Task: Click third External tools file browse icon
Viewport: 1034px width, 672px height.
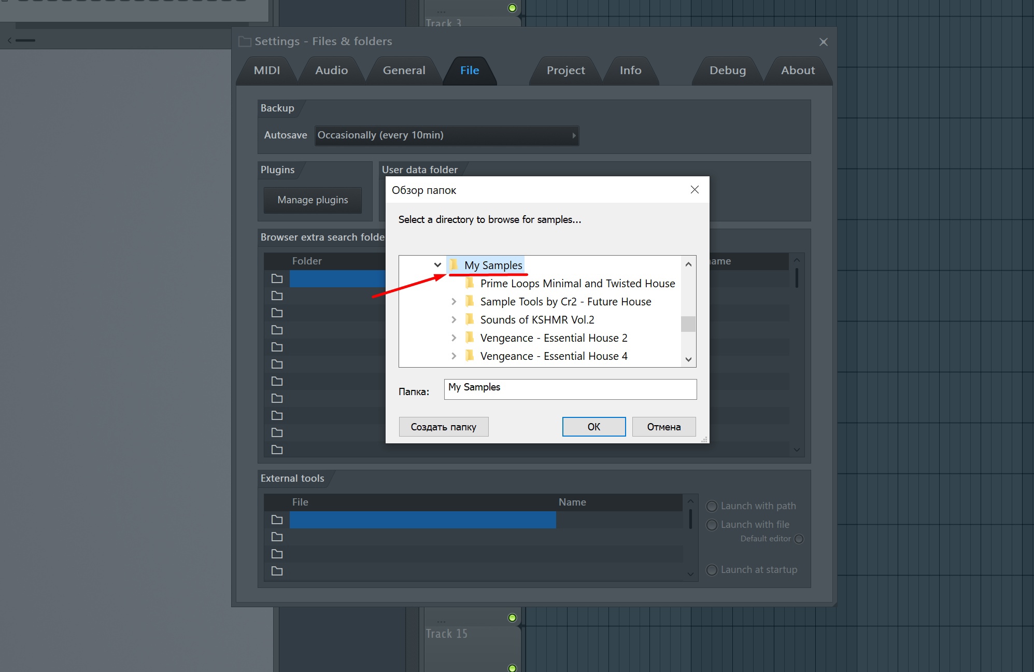Action: tap(277, 554)
